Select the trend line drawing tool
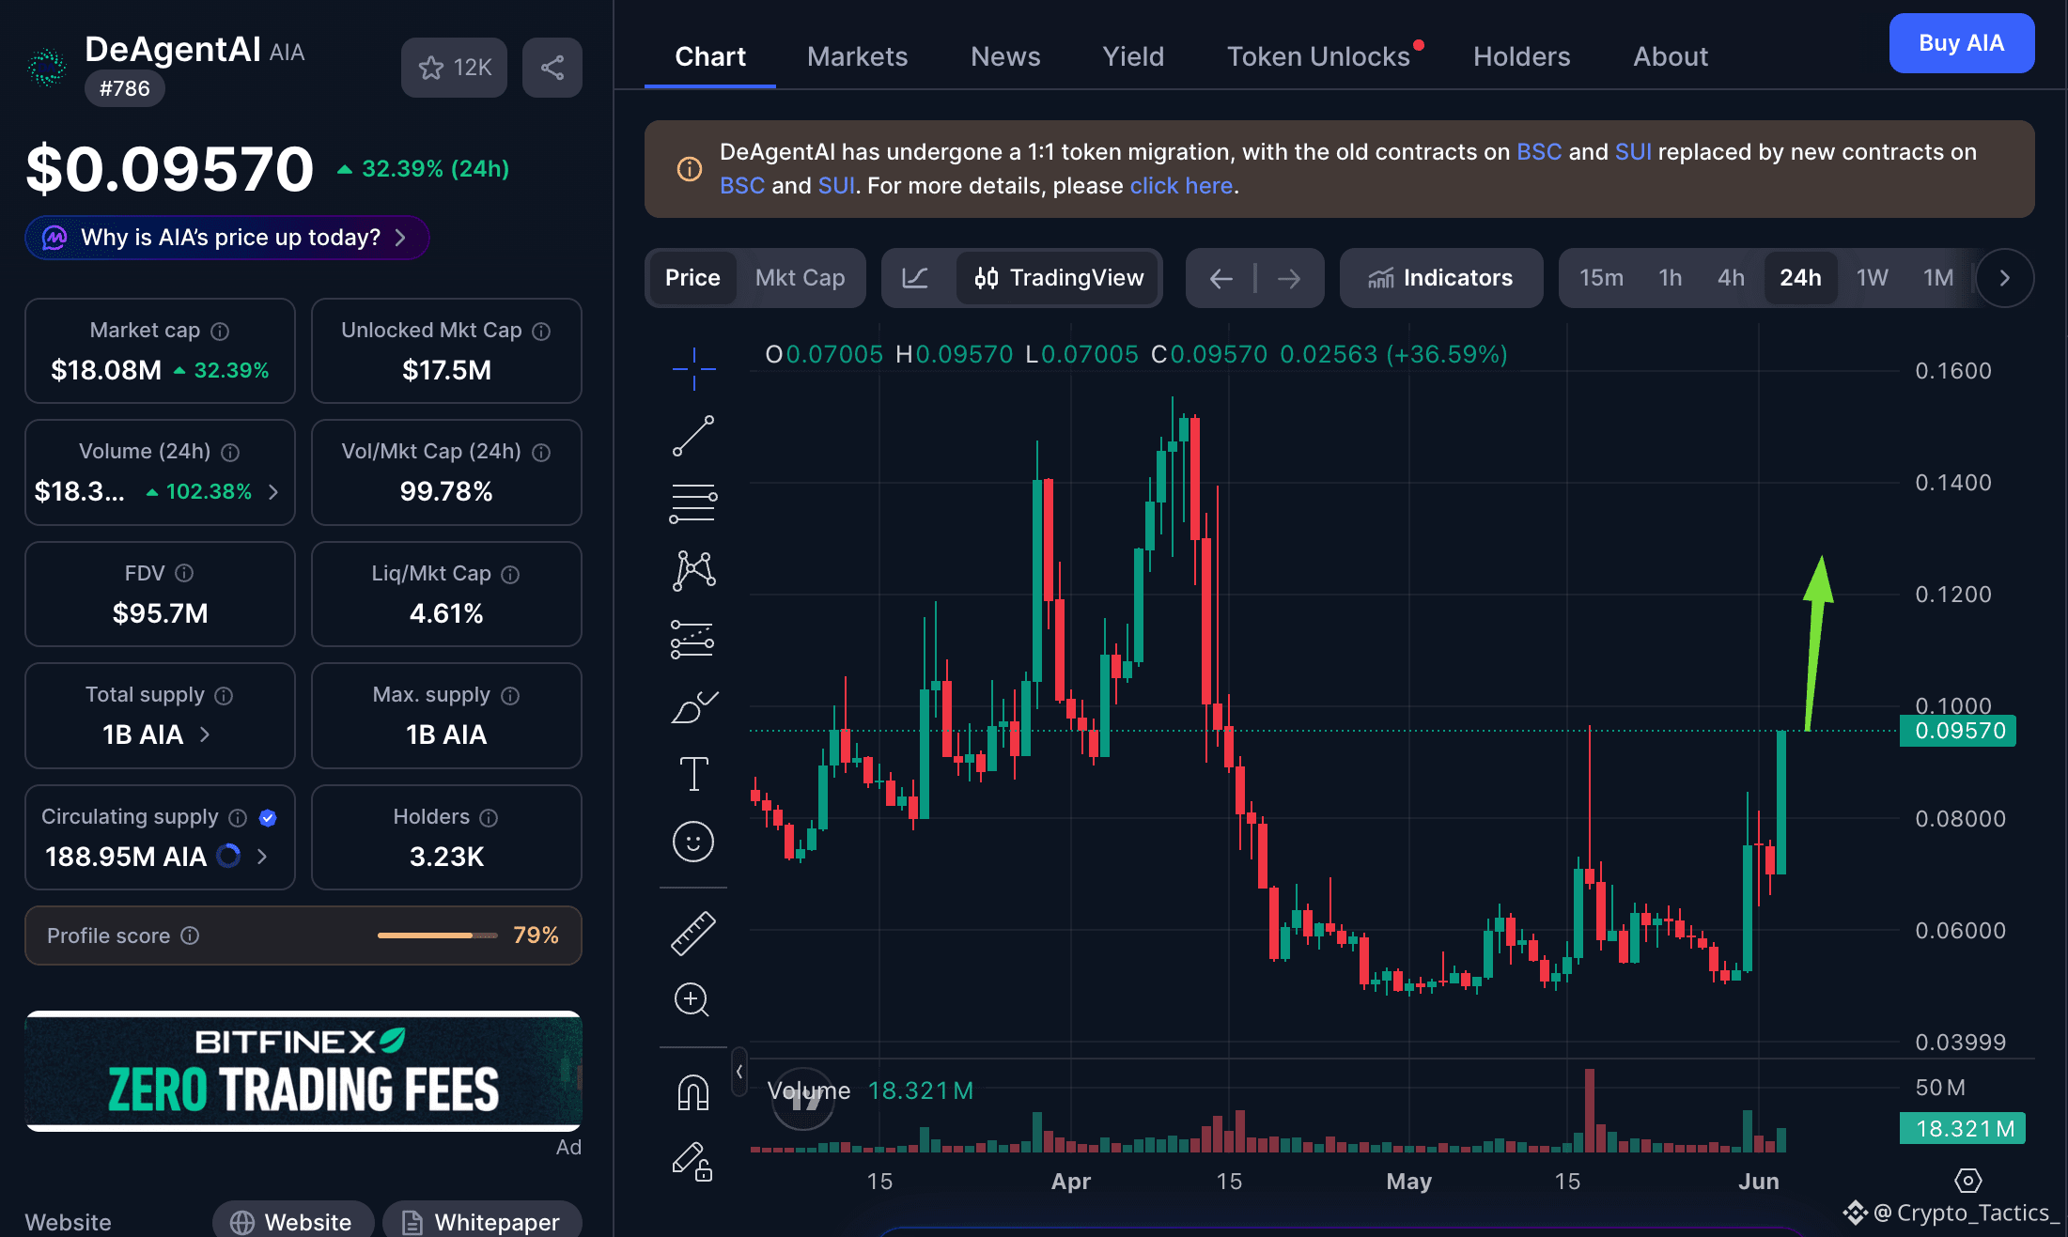The width and height of the screenshot is (2068, 1237). [x=693, y=436]
